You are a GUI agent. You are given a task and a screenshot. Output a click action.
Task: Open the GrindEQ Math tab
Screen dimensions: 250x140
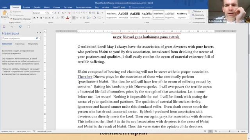point(119,7)
